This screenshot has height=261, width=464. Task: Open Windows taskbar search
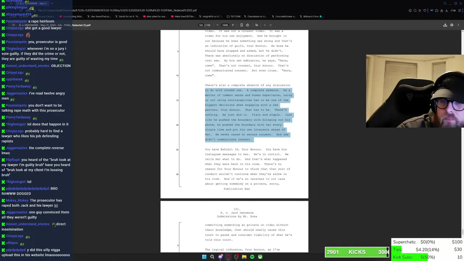[x=212, y=257]
